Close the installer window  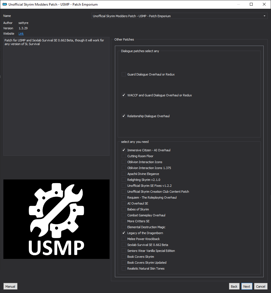(264, 4)
